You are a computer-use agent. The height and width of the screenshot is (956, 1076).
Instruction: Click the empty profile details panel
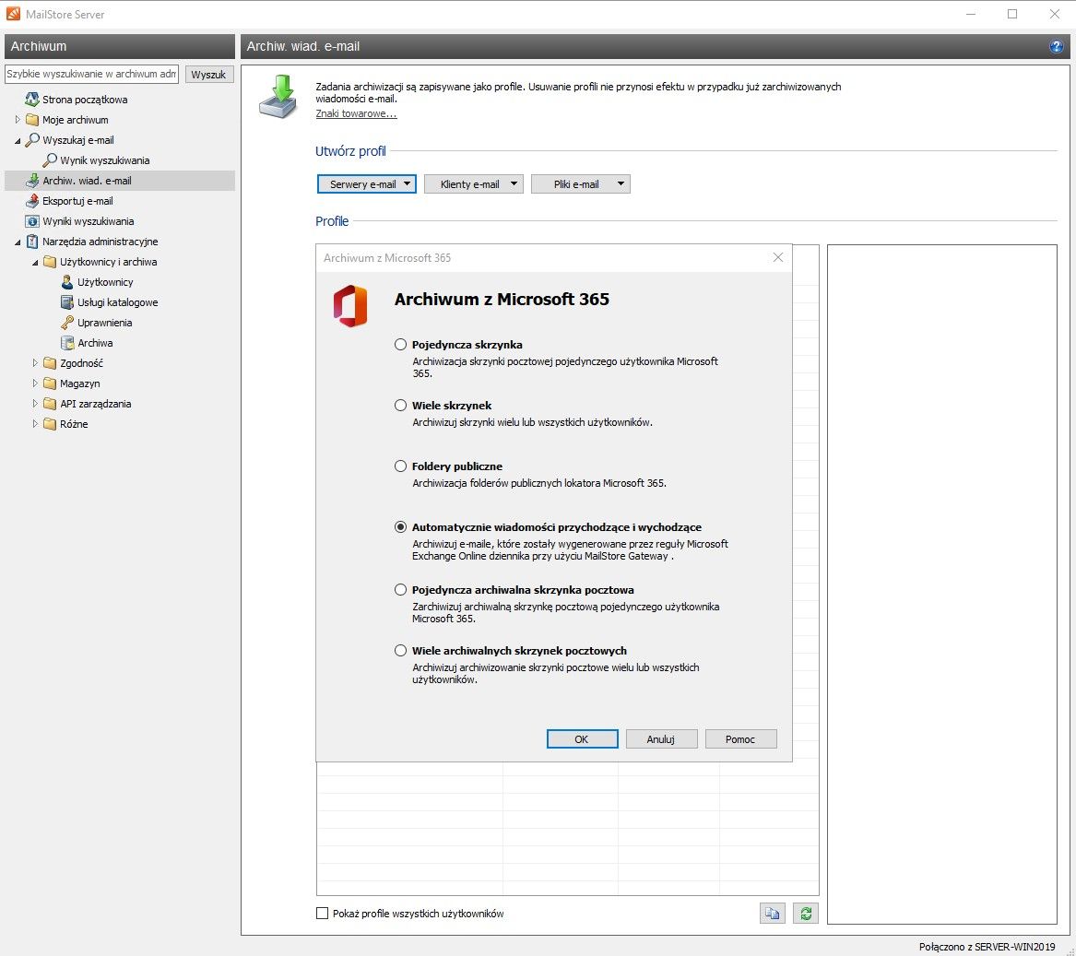point(941,584)
